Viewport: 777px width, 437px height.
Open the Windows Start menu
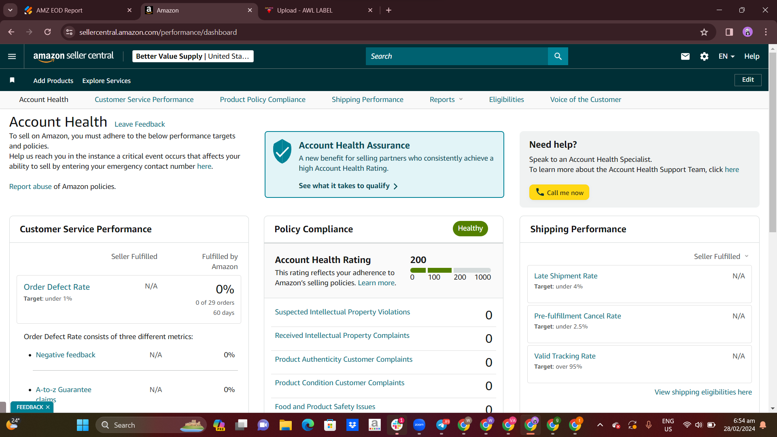(x=83, y=425)
